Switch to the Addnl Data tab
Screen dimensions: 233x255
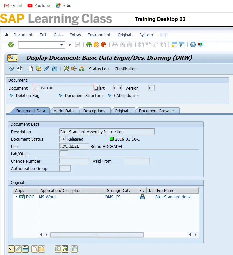click(64, 111)
